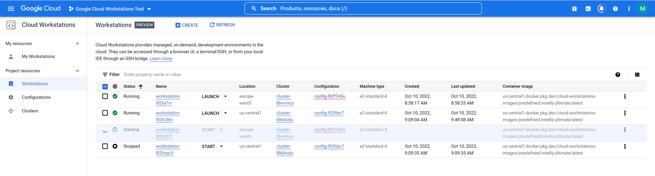Collapse the Project resources section

pyautogui.click(x=77, y=71)
